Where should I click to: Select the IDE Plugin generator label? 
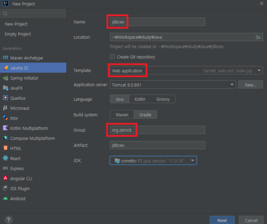tap(20, 188)
